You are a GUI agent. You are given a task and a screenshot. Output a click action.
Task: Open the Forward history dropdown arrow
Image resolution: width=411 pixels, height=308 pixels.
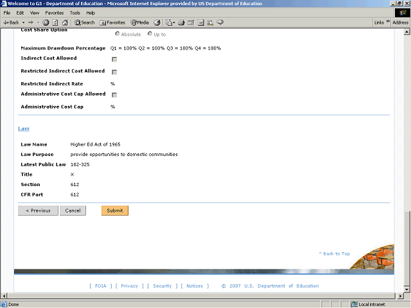pyautogui.click(x=39, y=22)
